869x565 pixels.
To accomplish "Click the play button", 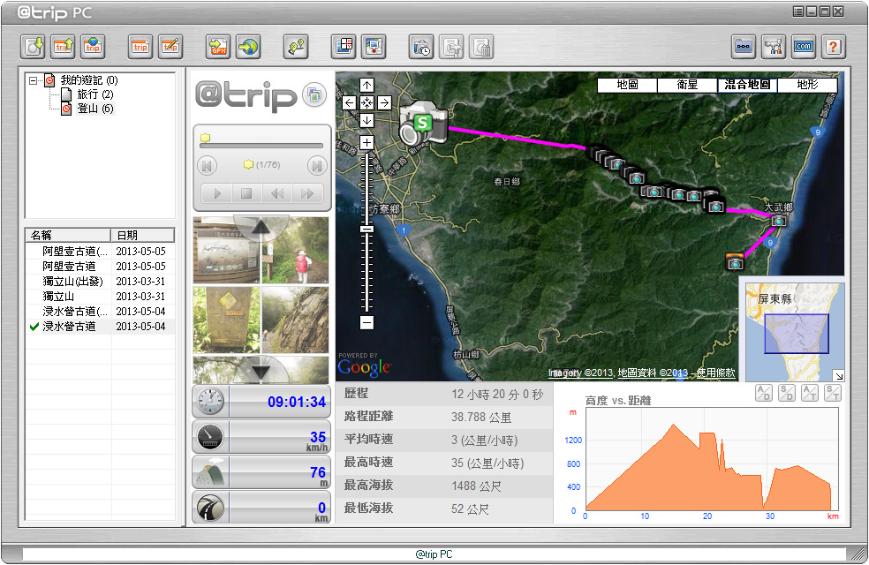I will point(217,193).
